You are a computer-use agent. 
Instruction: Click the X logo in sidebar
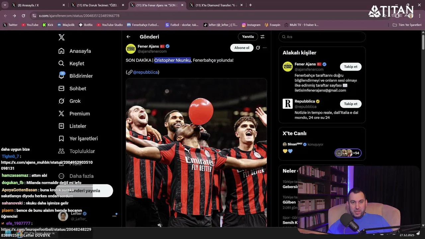(x=61, y=38)
